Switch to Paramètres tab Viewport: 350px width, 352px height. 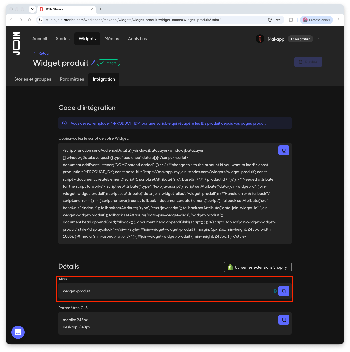72,79
